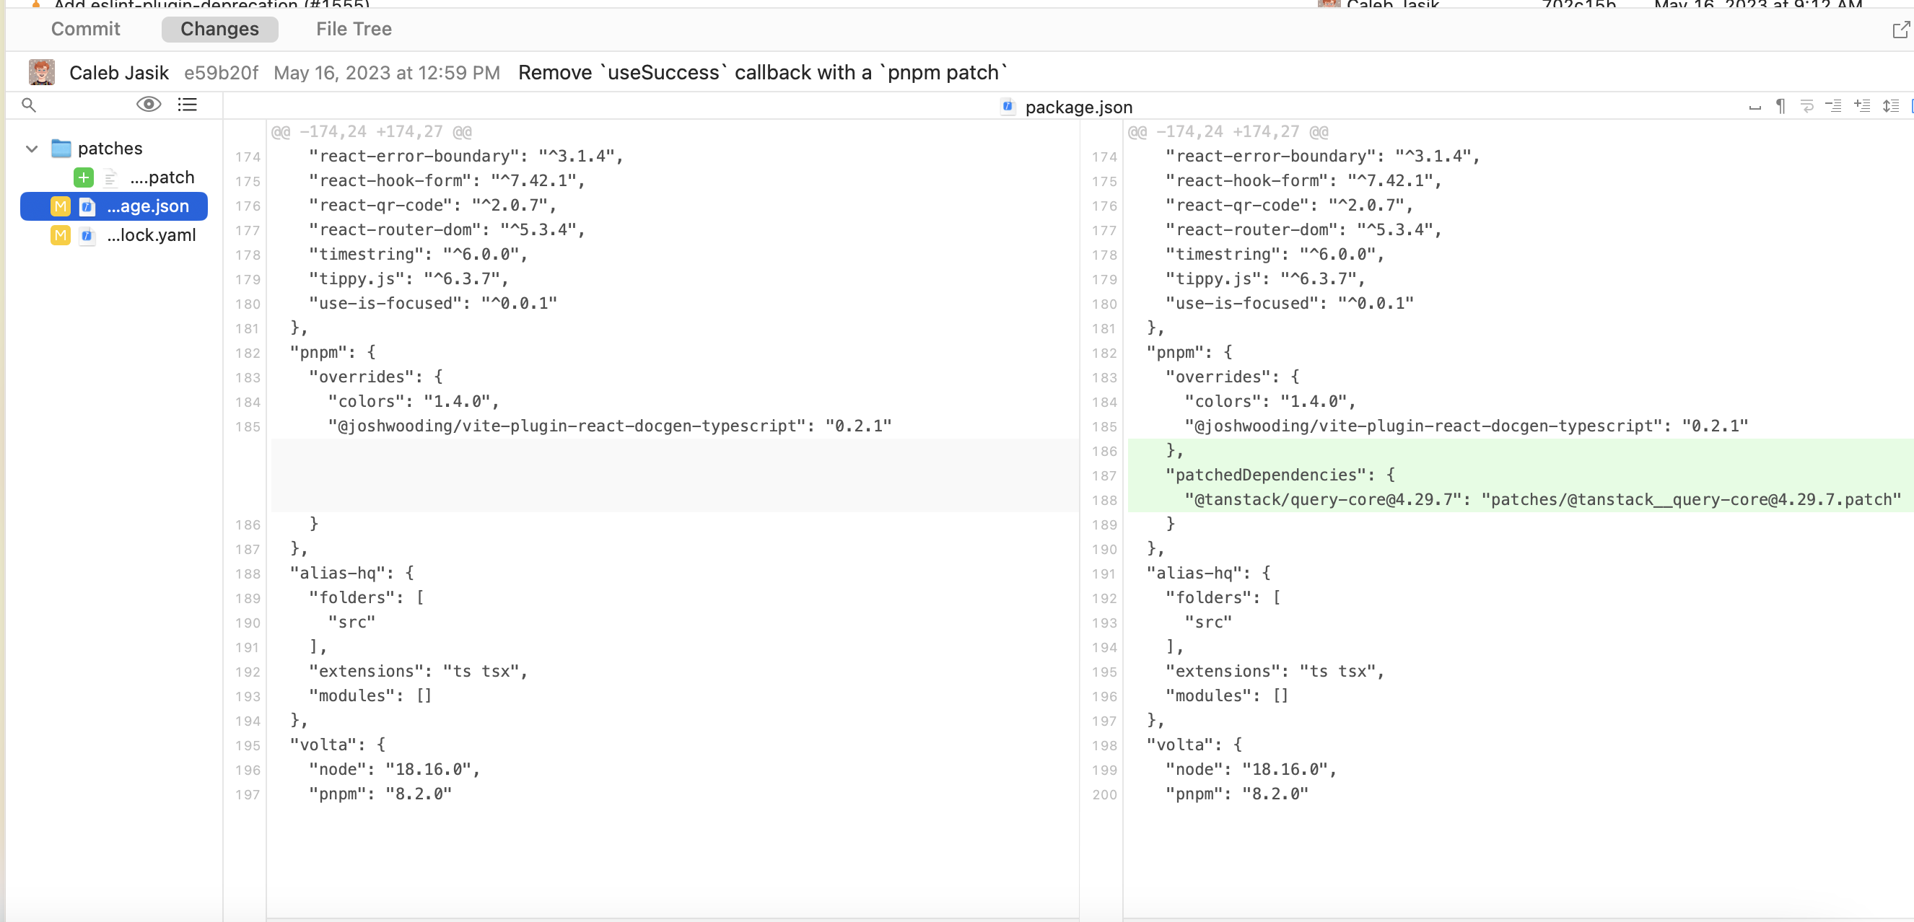Collapse the patches folder chevron

(32, 149)
